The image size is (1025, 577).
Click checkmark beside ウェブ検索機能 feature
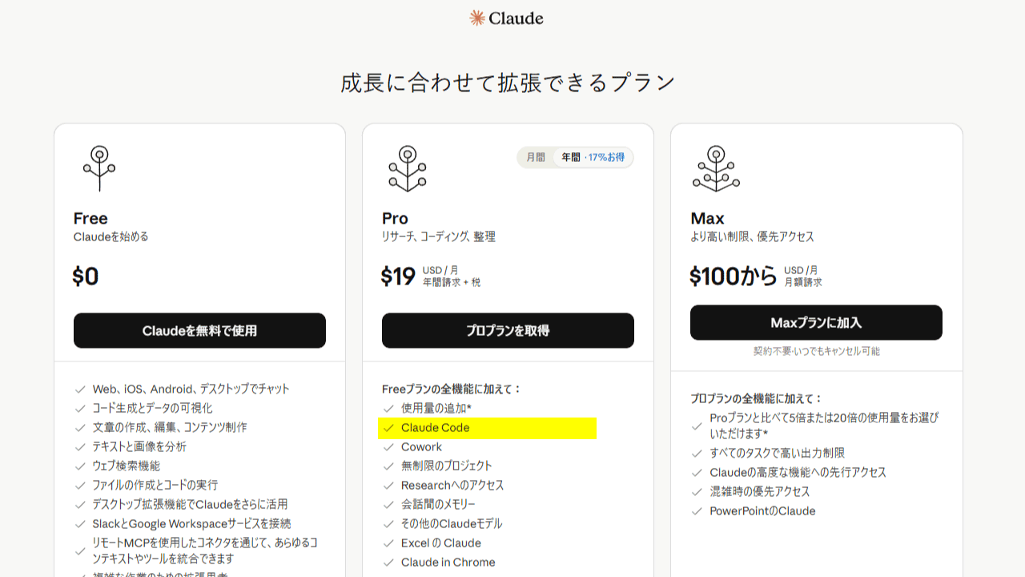pos(80,466)
